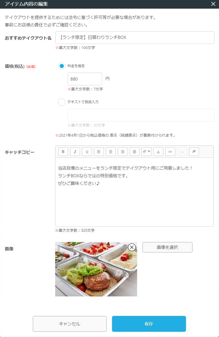Image resolution: width=219 pixels, height=337 pixels.
Task: Click into the catch copy text area
Action: point(134,201)
